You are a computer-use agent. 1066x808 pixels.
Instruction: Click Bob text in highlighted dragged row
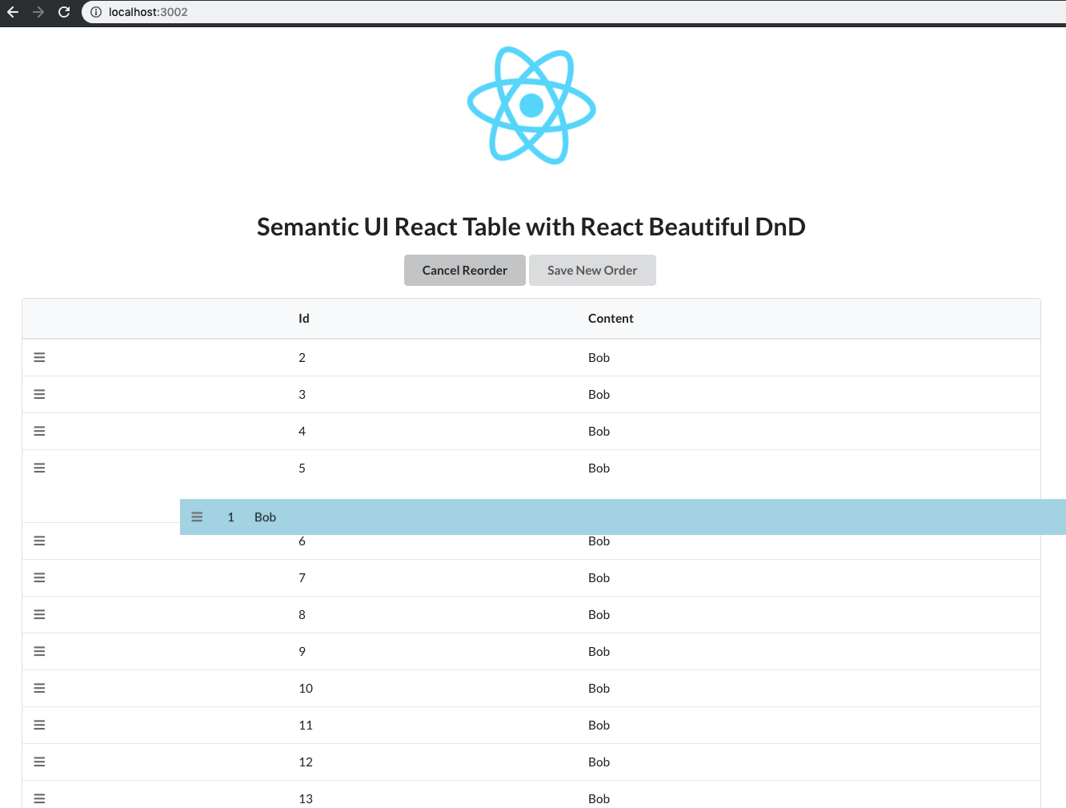tap(265, 517)
